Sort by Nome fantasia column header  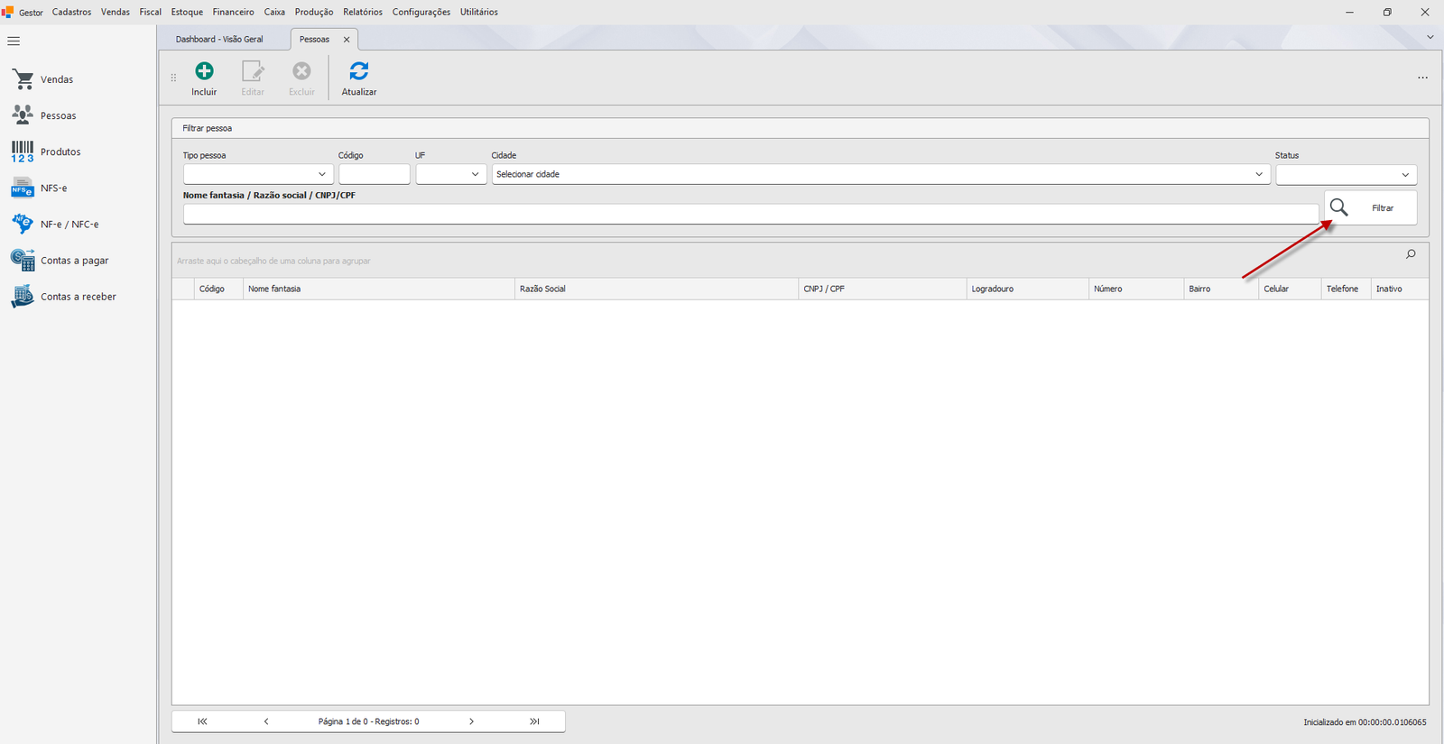pyautogui.click(x=378, y=289)
